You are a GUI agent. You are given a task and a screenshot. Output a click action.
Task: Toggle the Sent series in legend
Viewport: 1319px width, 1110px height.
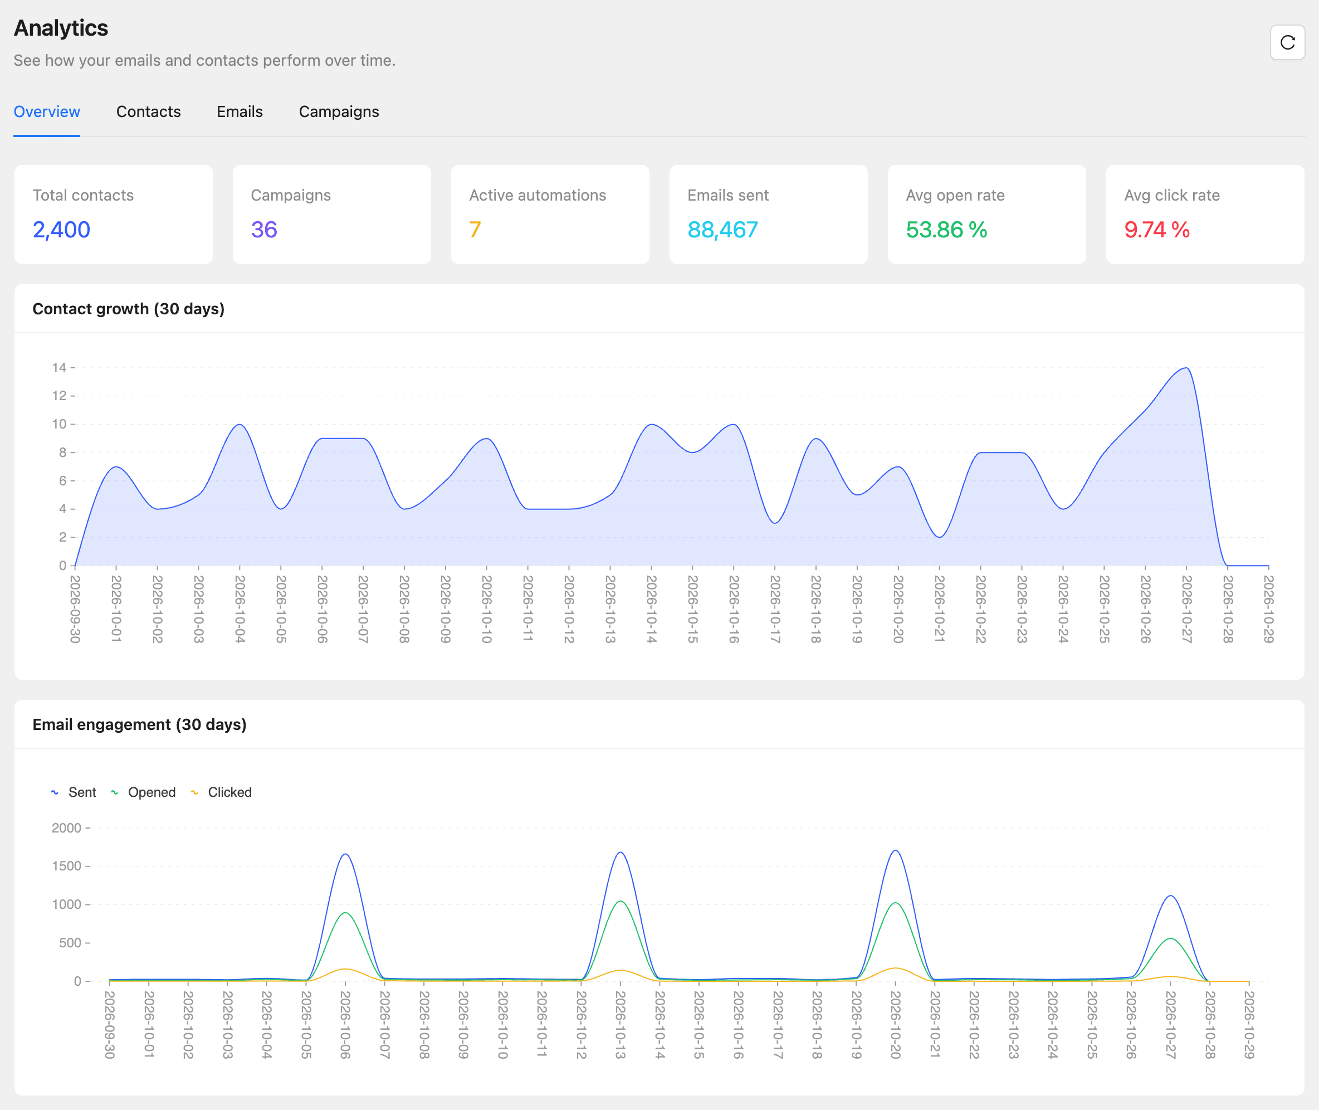[x=74, y=792]
